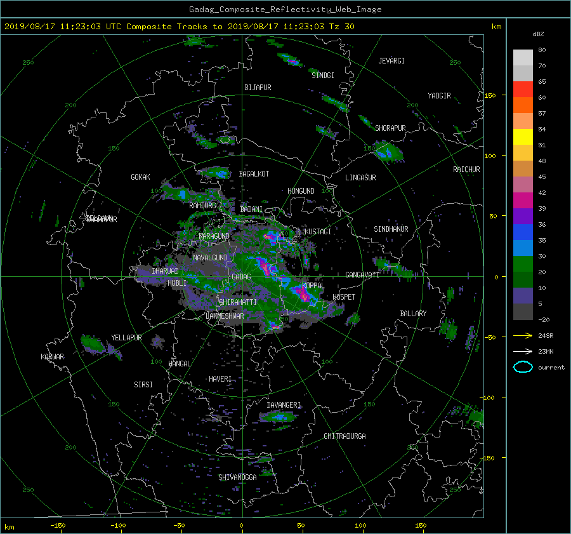The image size is (571, 534).
Task: Click the SHIRAHATTI city label
Action: tap(238, 302)
